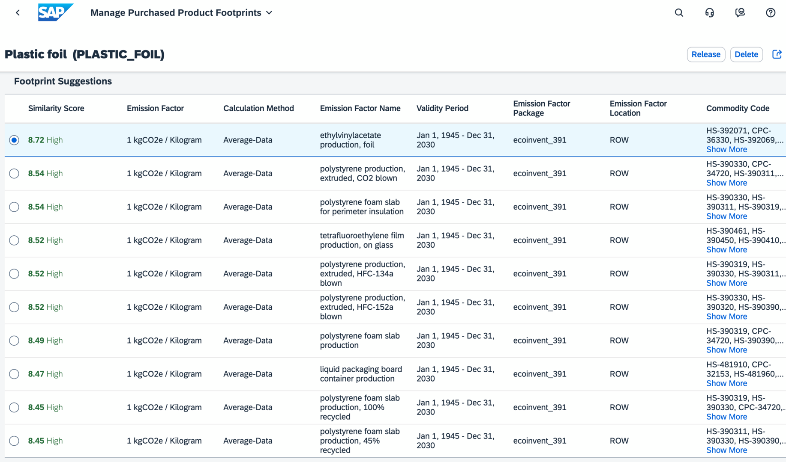Show More for 100% recycled foam slab row

click(x=726, y=416)
